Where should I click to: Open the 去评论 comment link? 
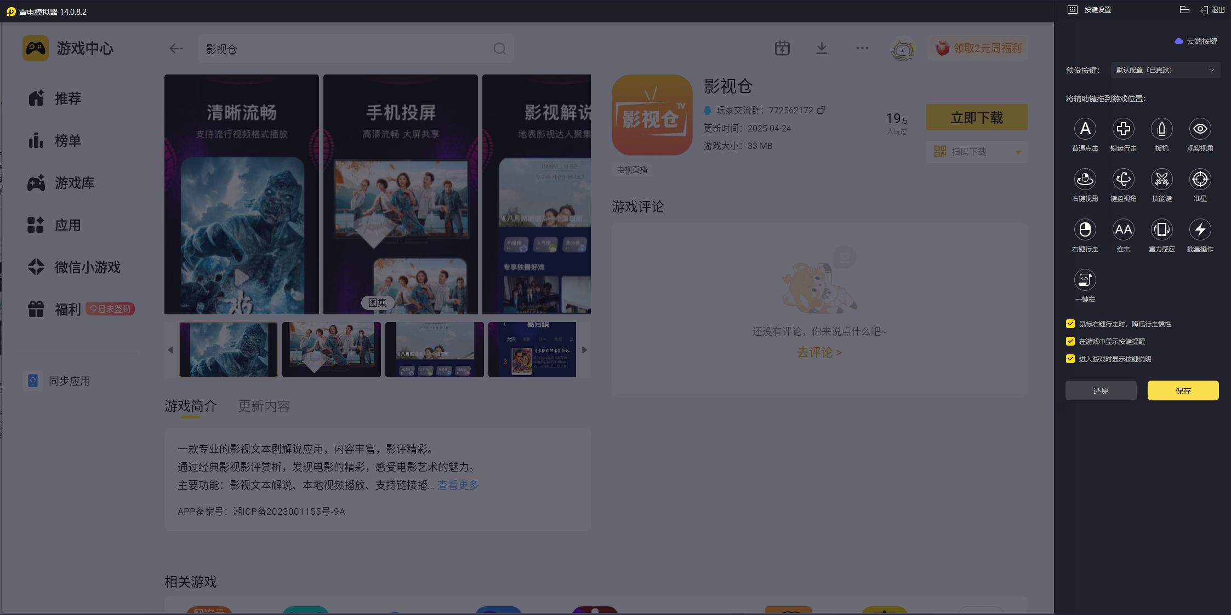tap(819, 352)
